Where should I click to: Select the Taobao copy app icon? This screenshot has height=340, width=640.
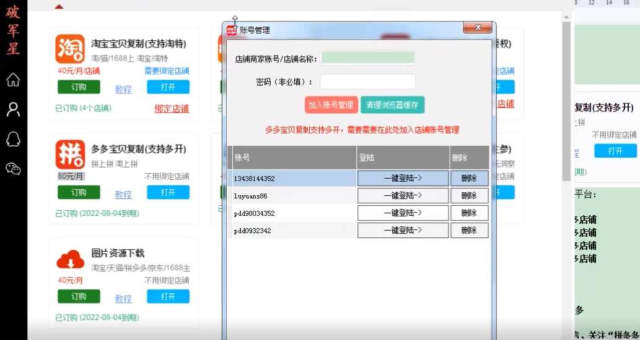70,49
